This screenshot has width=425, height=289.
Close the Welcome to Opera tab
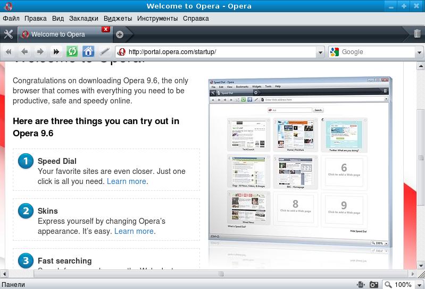(x=106, y=29)
